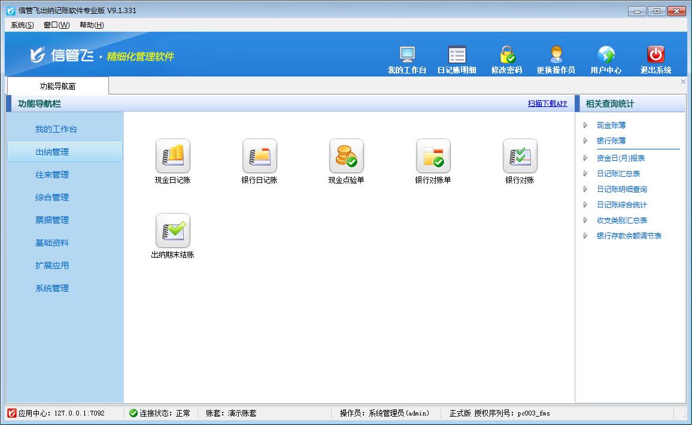Click the 修改密码 padlock icon
The image size is (692, 425).
[x=507, y=56]
